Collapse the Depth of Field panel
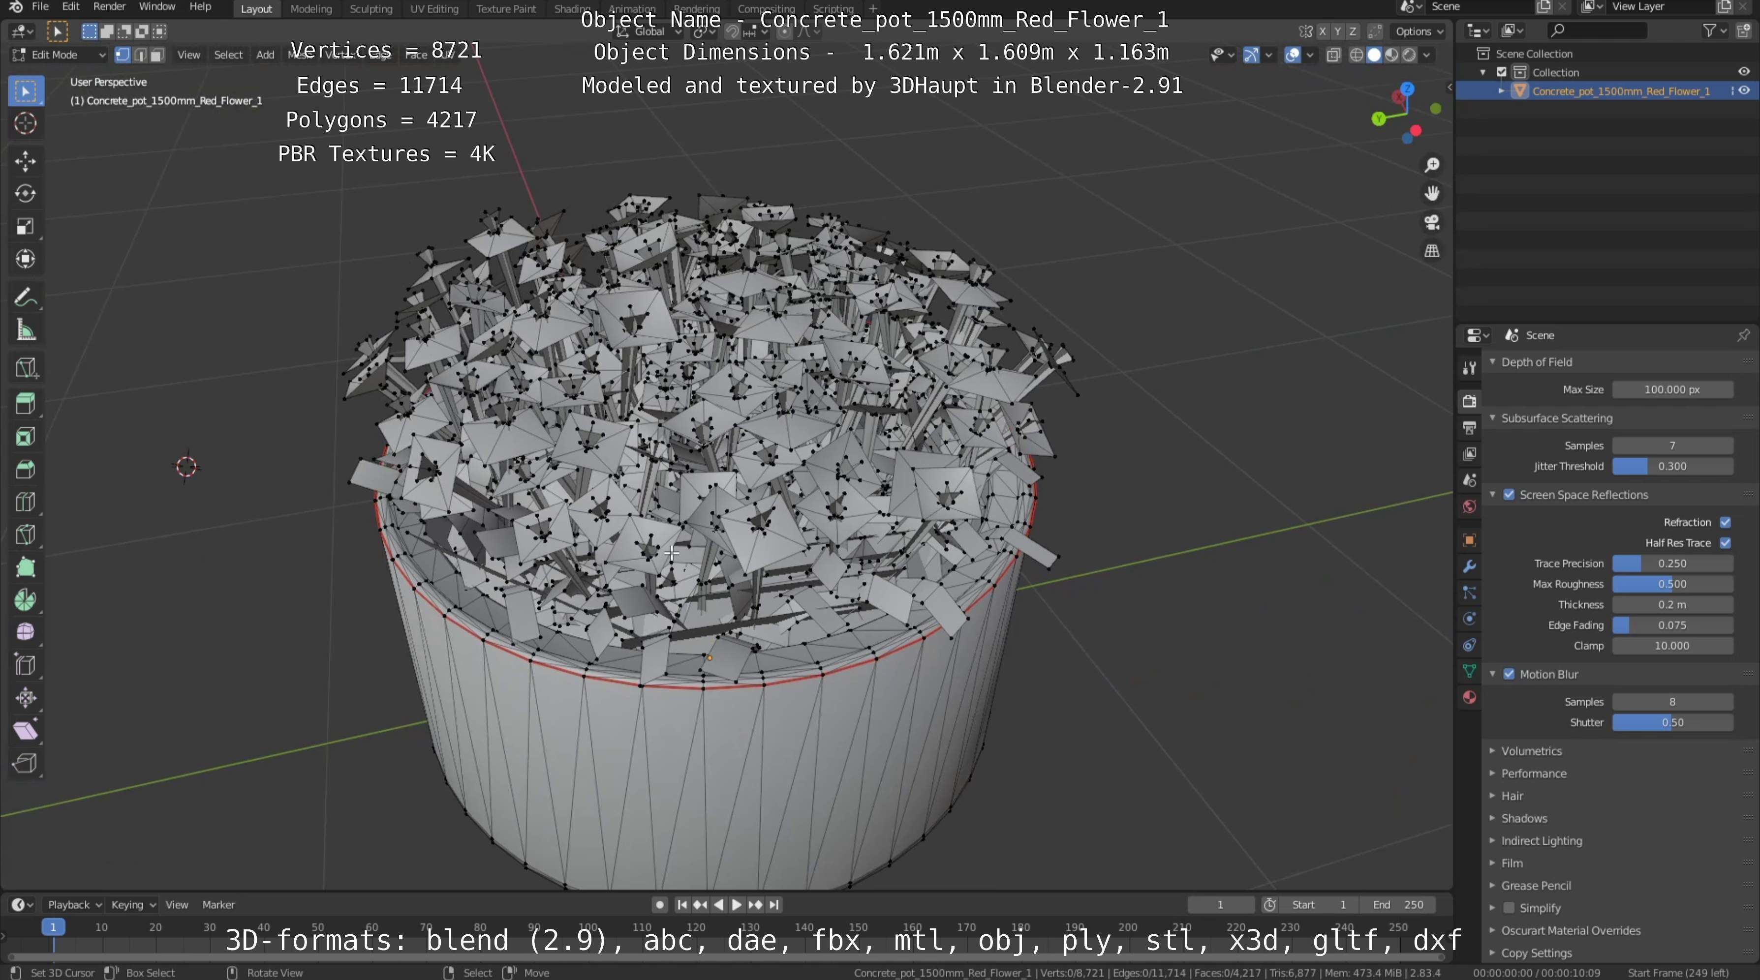1760x980 pixels. point(1493,362)
